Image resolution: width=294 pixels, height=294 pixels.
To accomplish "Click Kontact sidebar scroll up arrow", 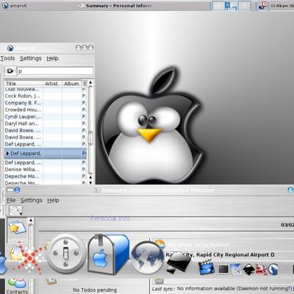I will [31, 220].
